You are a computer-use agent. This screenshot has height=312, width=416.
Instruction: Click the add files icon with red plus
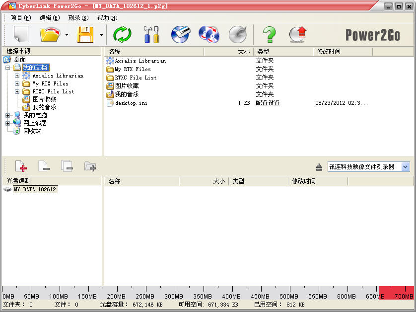[x=21, y=166]
